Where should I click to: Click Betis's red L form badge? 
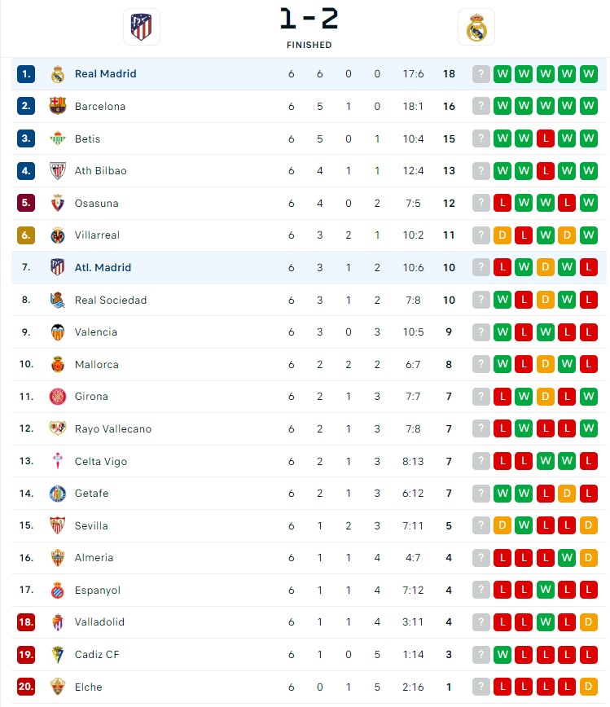tap(546, 138)
